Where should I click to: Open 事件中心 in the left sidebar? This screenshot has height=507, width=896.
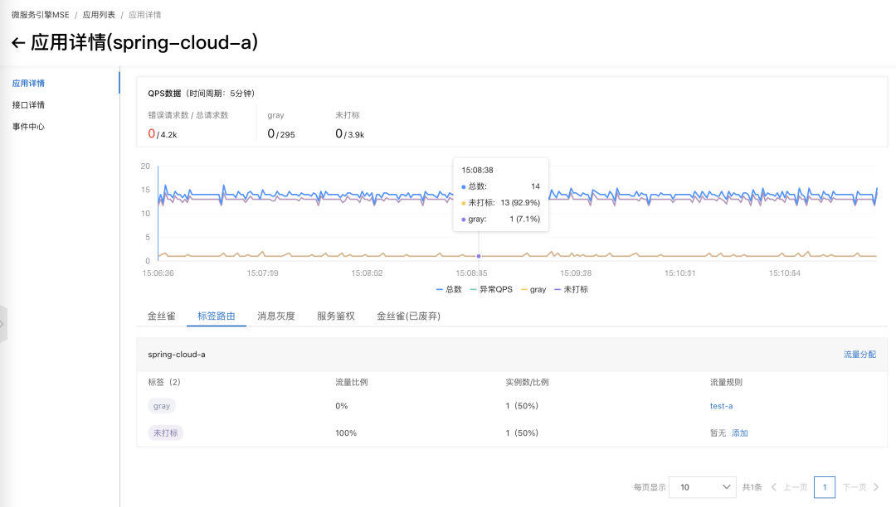28,127
